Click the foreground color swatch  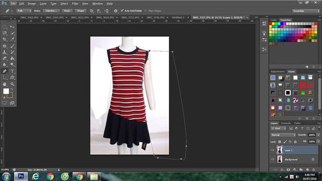pos(6,91)
